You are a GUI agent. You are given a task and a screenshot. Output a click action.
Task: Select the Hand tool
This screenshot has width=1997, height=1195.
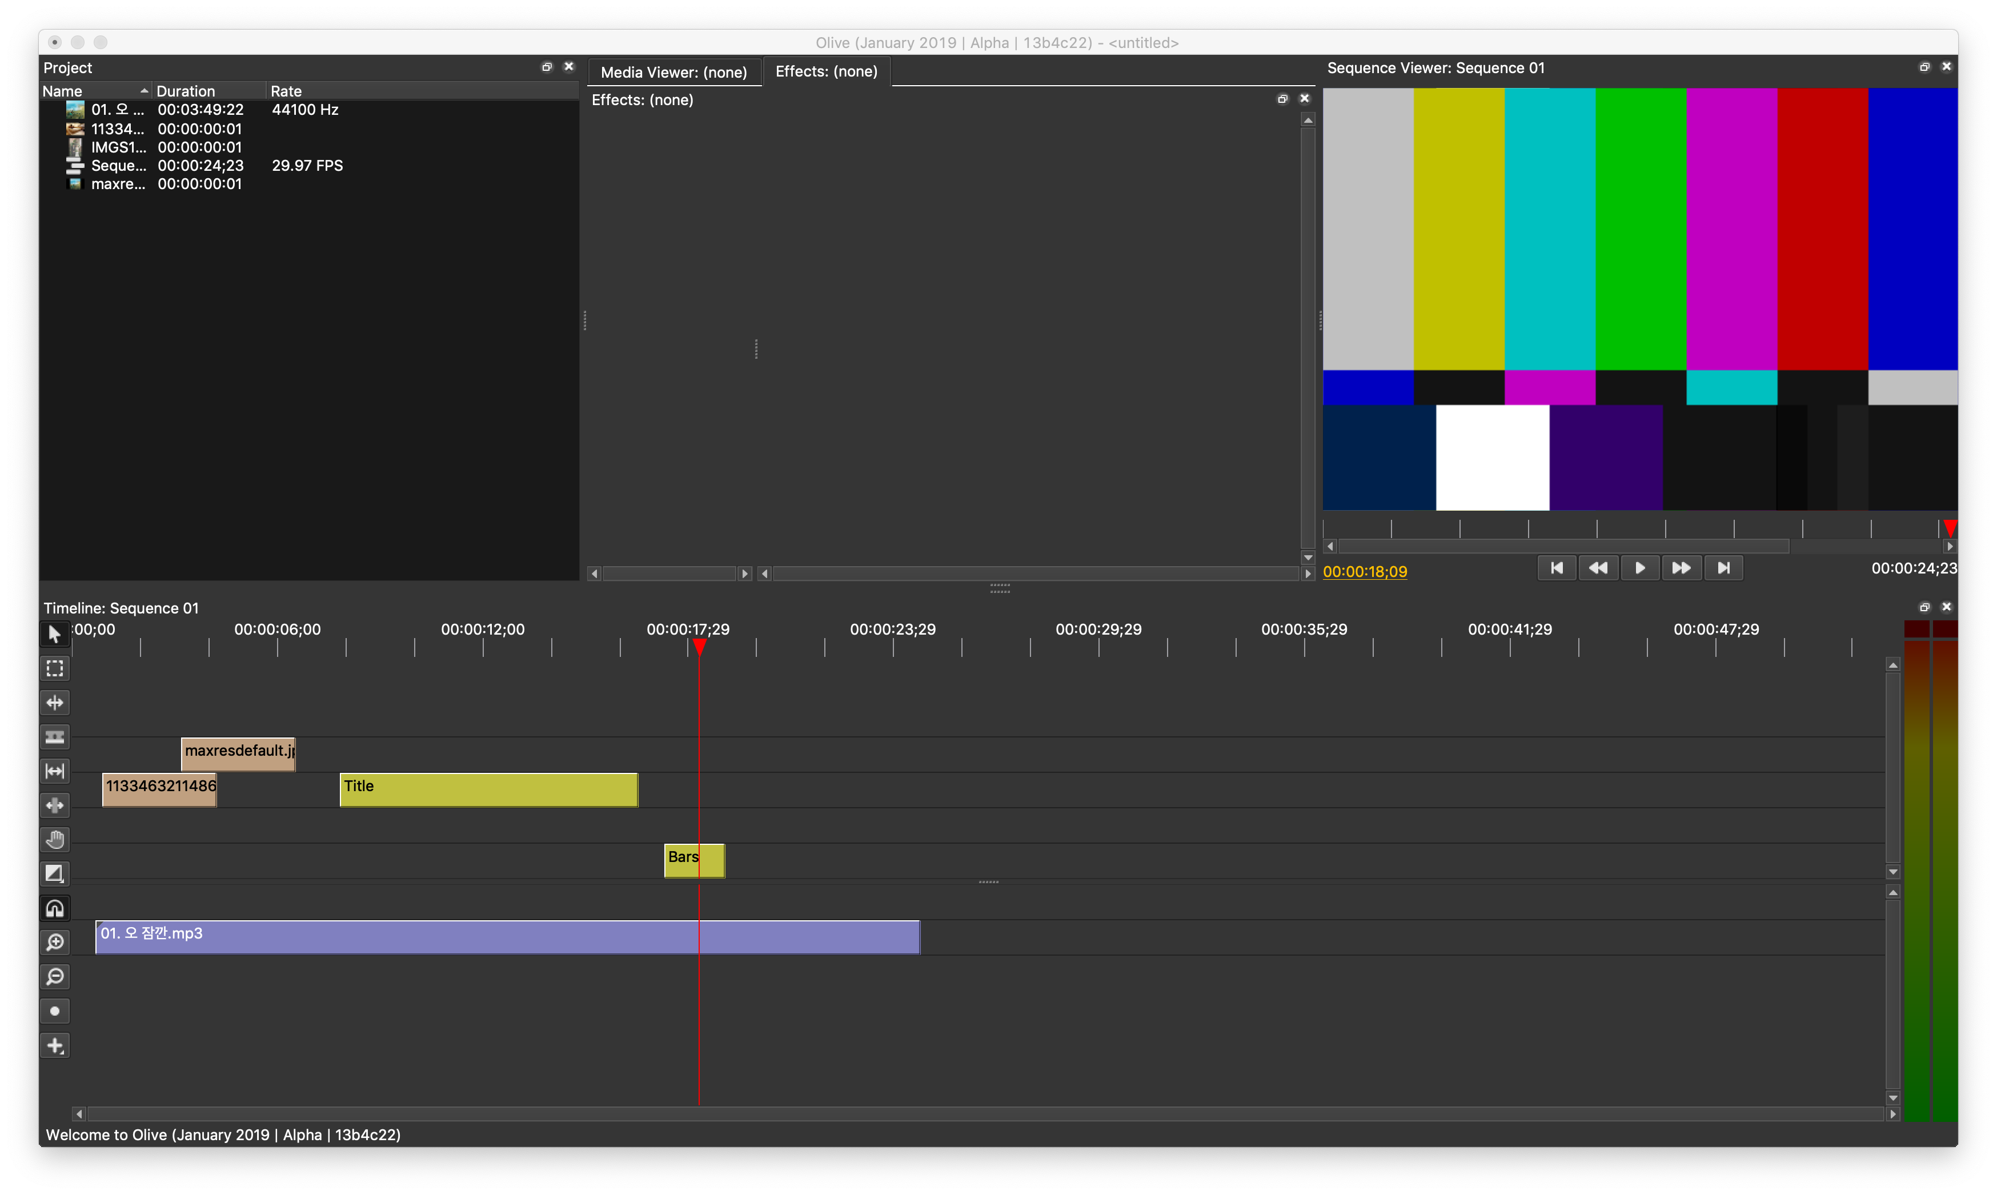pyautogui.click(x=55, y=840)
